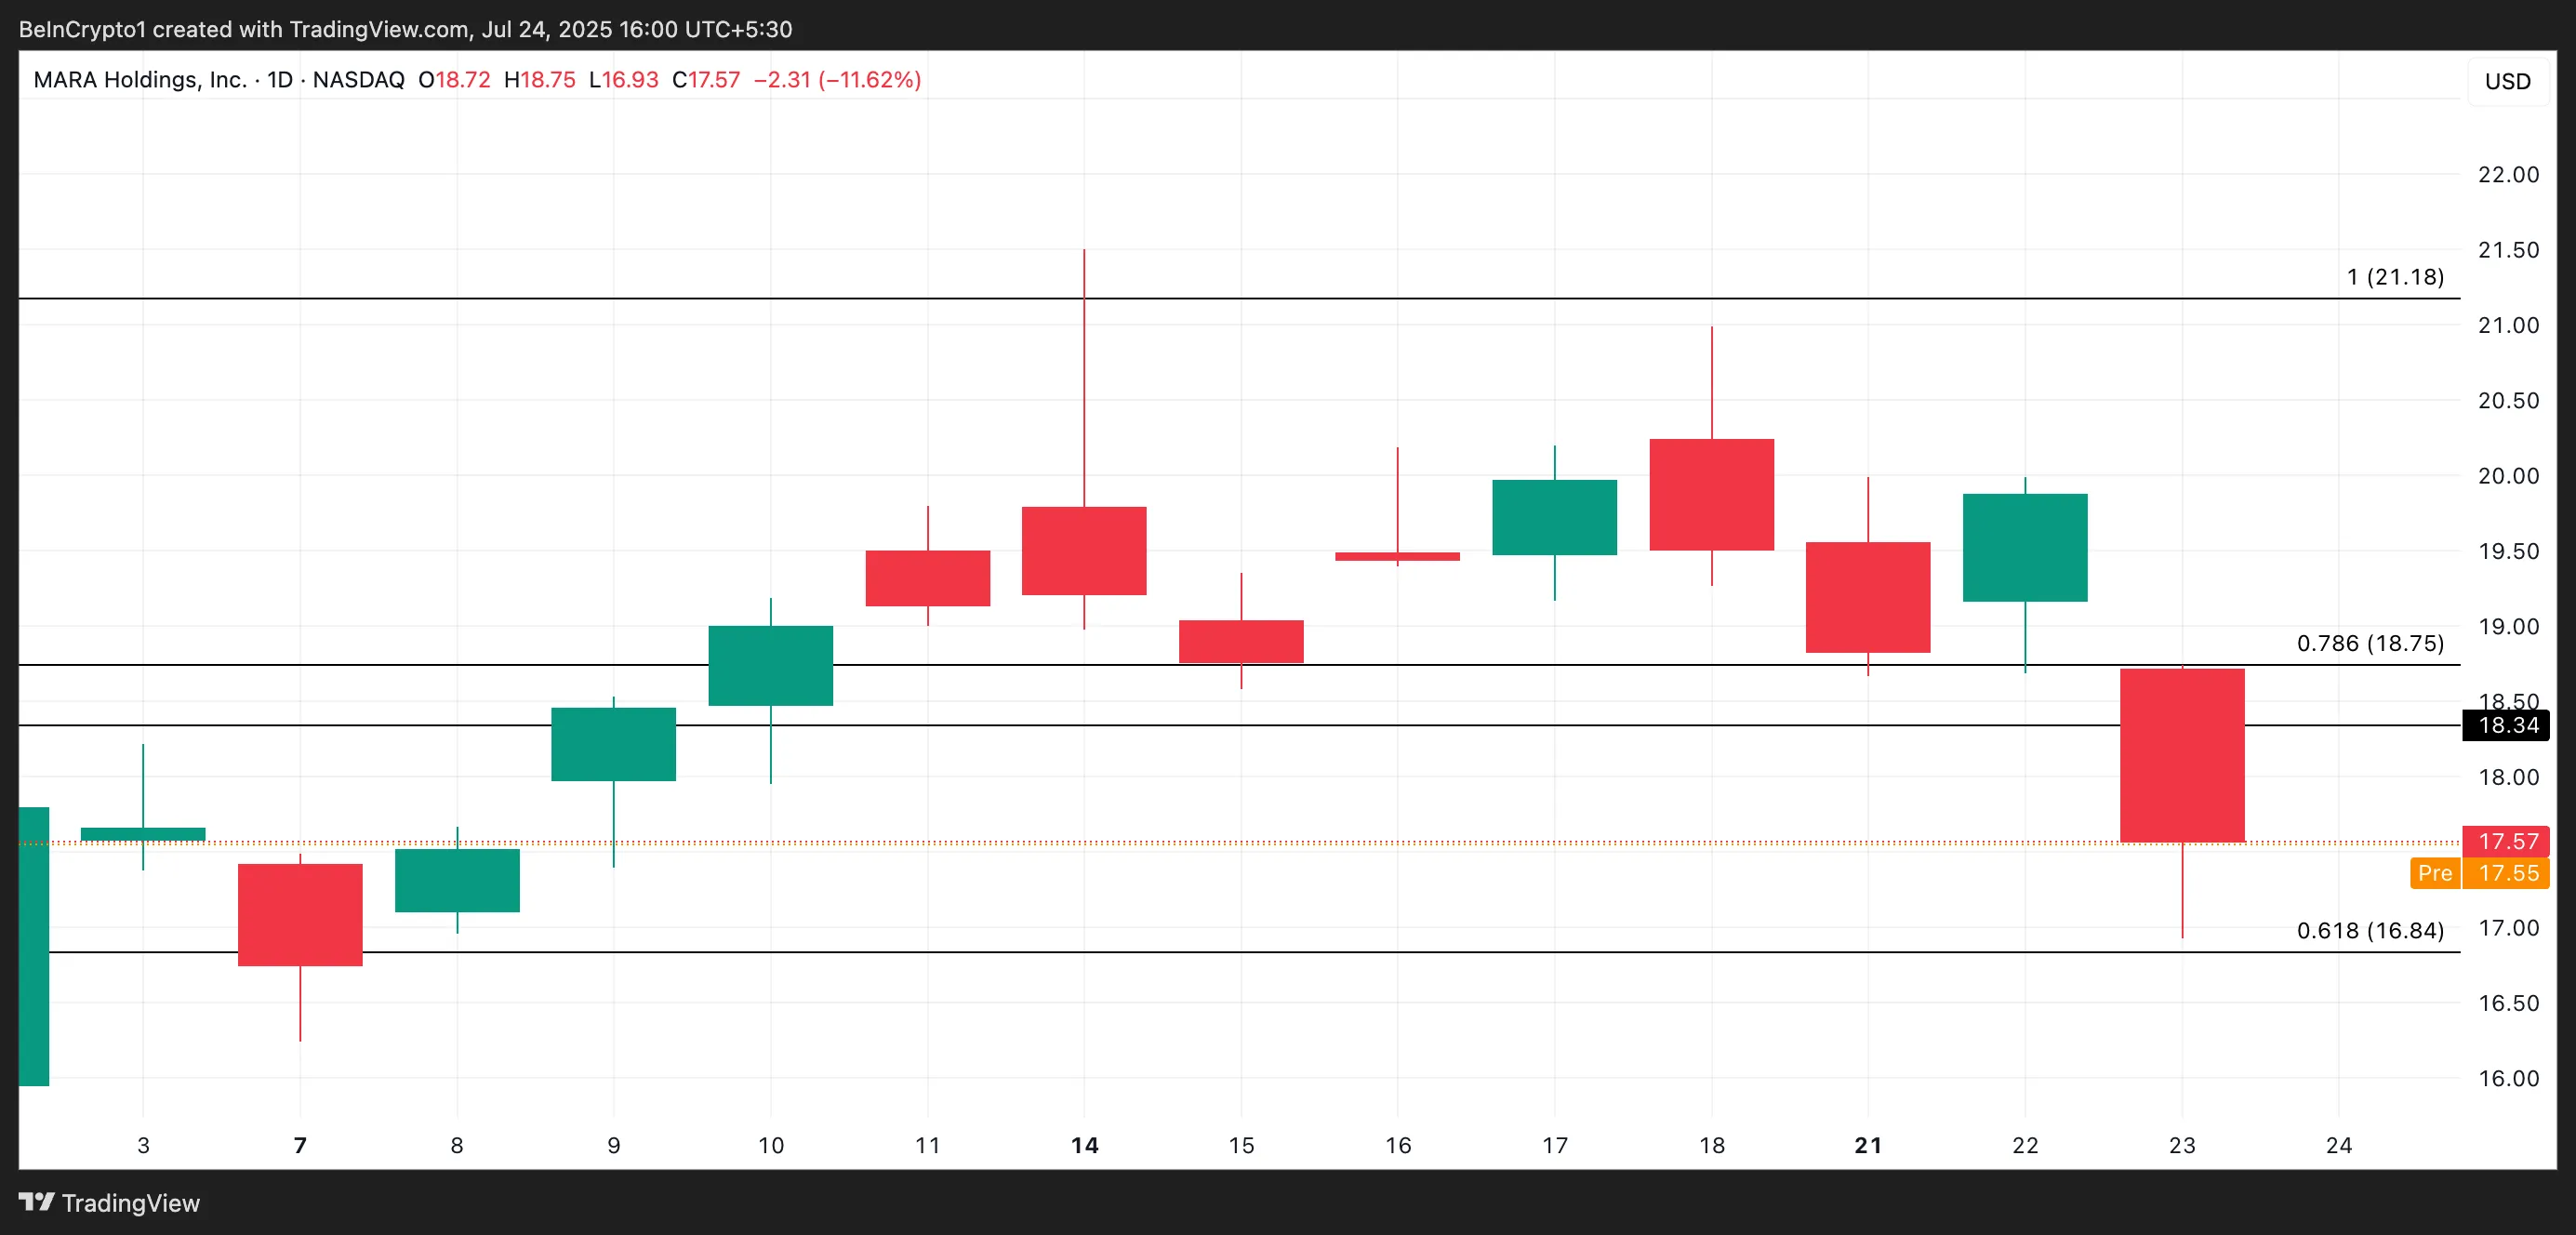
Task: Click the 19.50 price axis label
Action: point(2508,551)
